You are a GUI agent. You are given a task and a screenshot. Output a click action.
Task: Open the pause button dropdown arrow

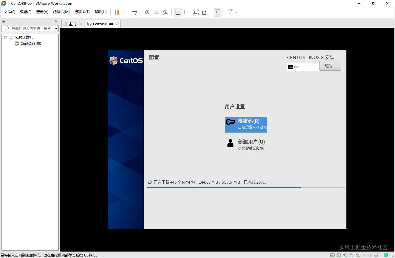click(123, 12)
